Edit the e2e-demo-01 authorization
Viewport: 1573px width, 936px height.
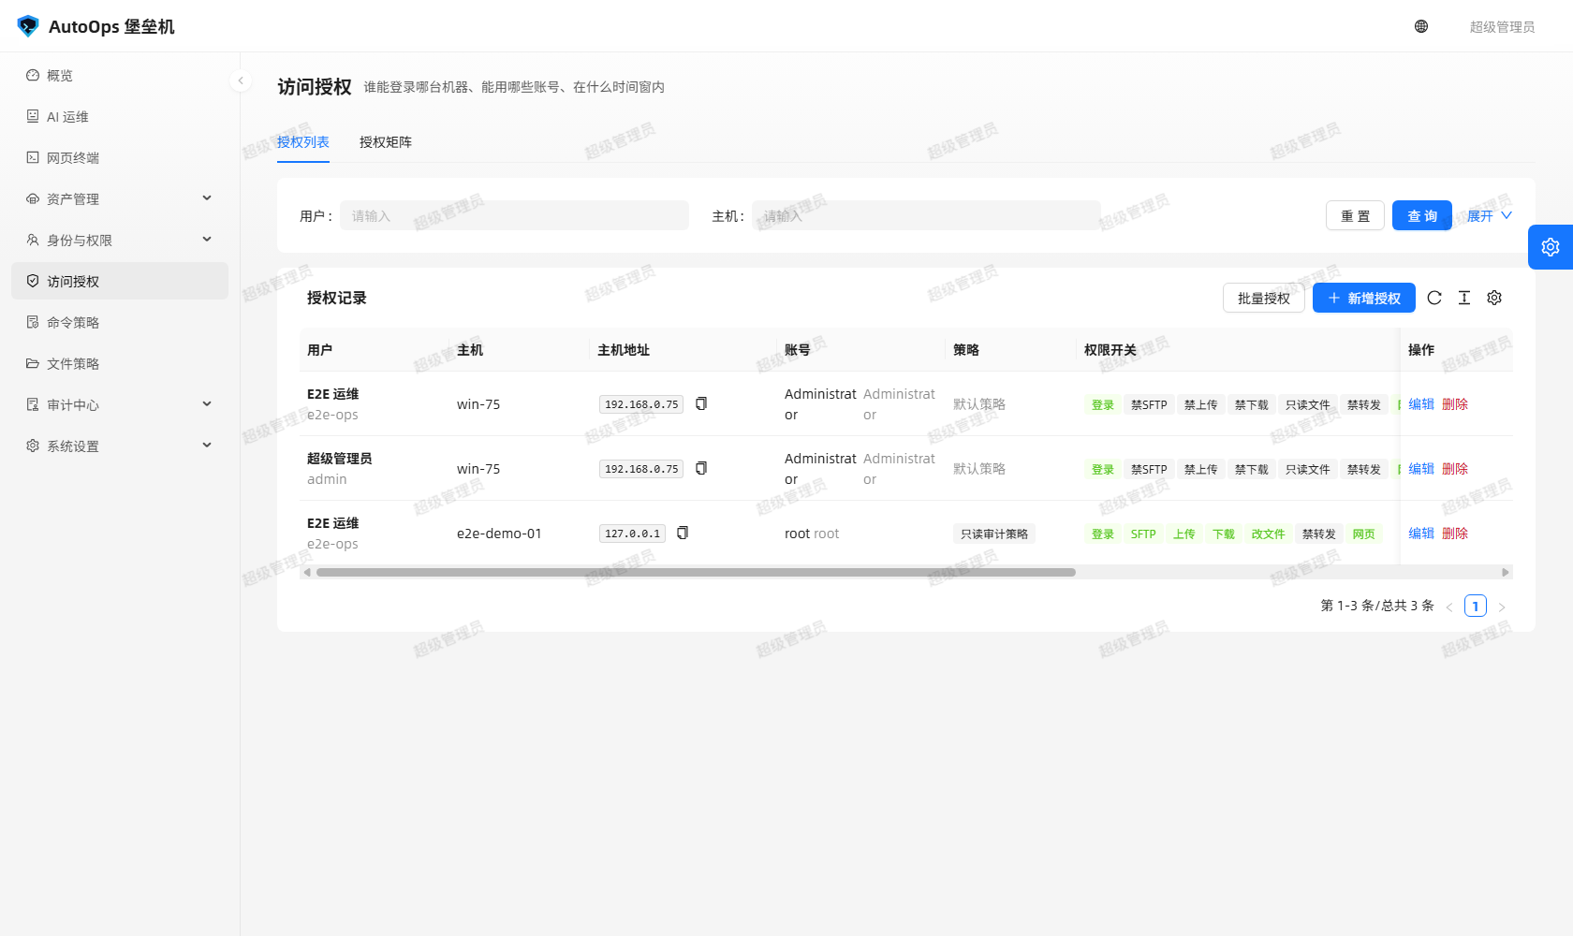pos(1421,534)
